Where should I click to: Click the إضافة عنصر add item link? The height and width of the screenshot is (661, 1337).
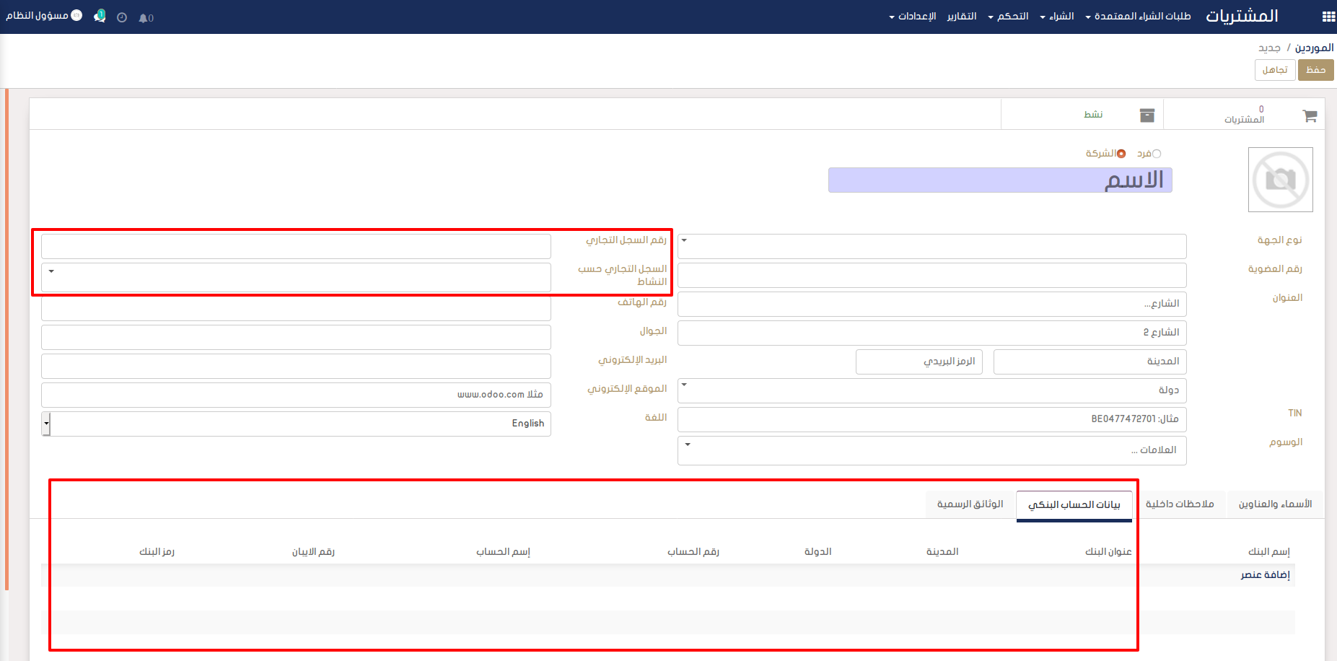(1265, 574)
